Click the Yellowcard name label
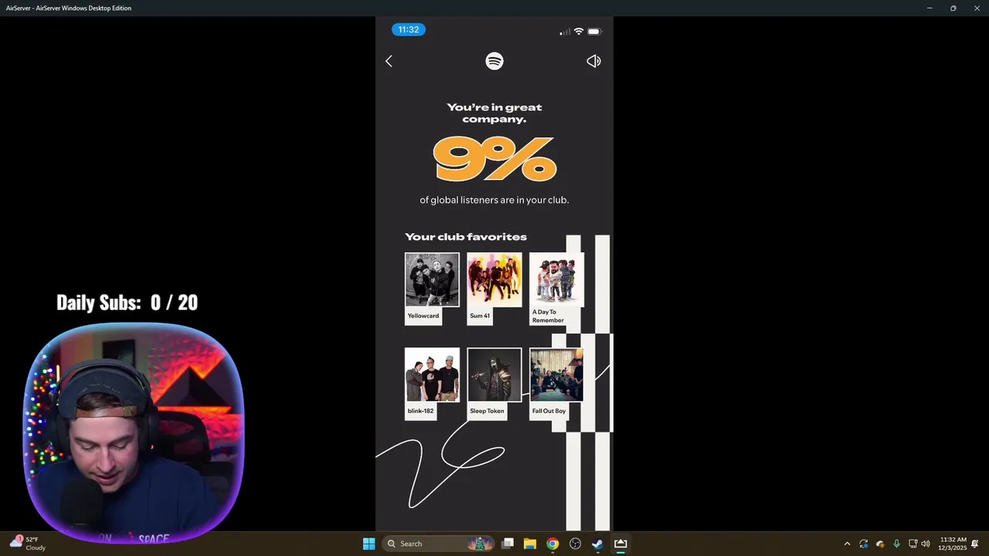 423,316
